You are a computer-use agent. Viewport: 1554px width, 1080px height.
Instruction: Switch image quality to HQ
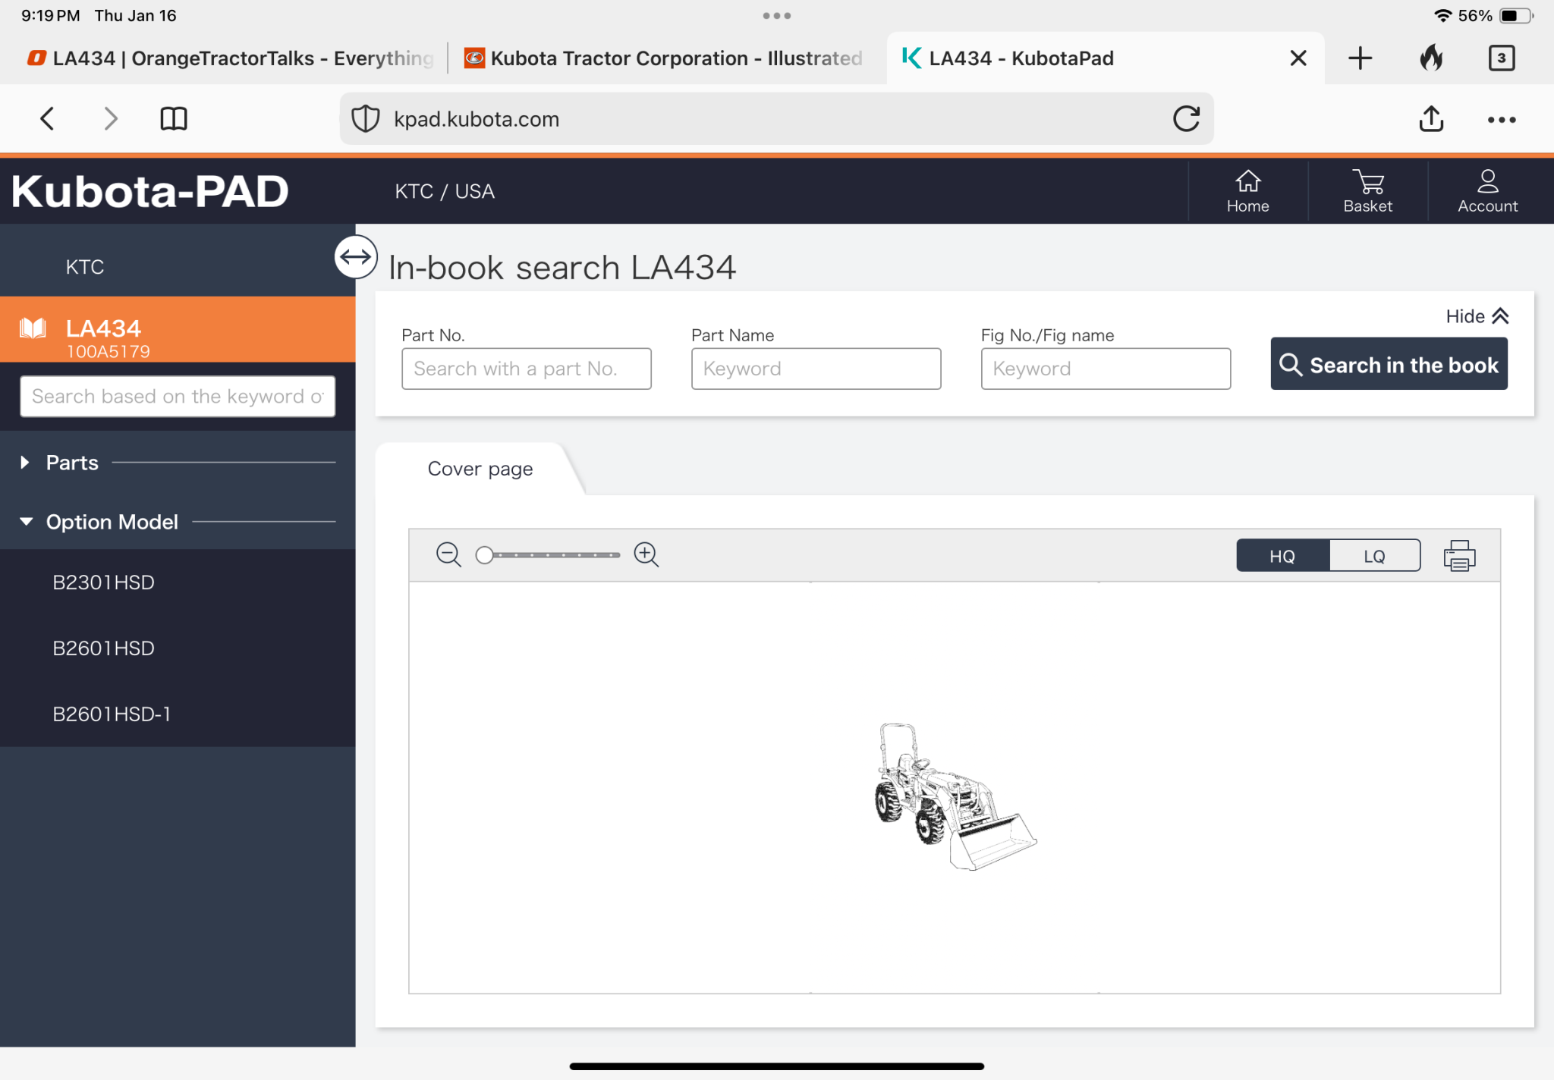[x=1282, y=556]
